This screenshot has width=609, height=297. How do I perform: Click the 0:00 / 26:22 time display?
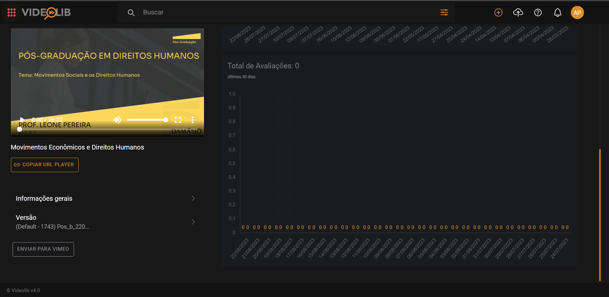coord(47,120)
